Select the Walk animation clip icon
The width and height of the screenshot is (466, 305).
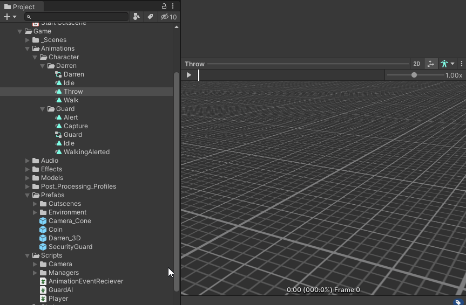coord(58,100)
